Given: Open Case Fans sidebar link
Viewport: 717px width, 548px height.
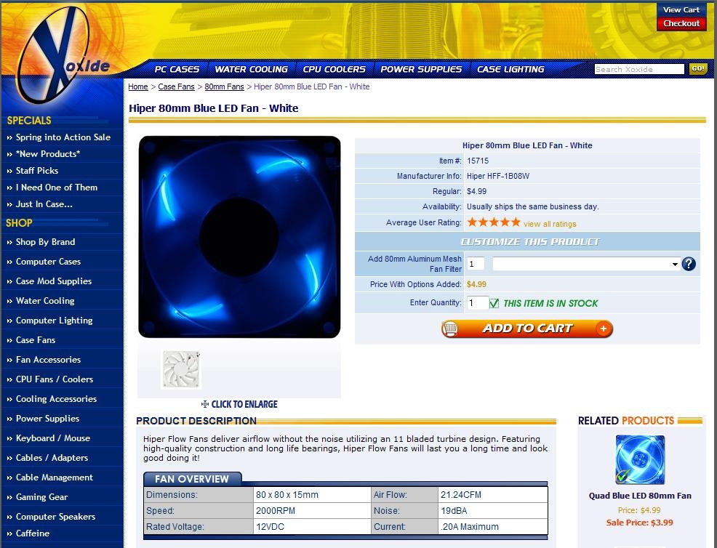Looking at the screenshot, I should pos(35,340).
